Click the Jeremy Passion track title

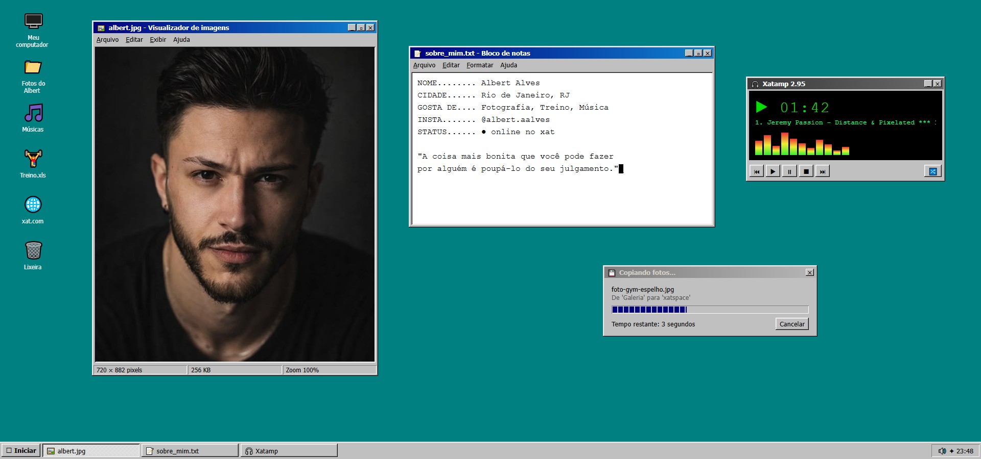click(846, 122)
